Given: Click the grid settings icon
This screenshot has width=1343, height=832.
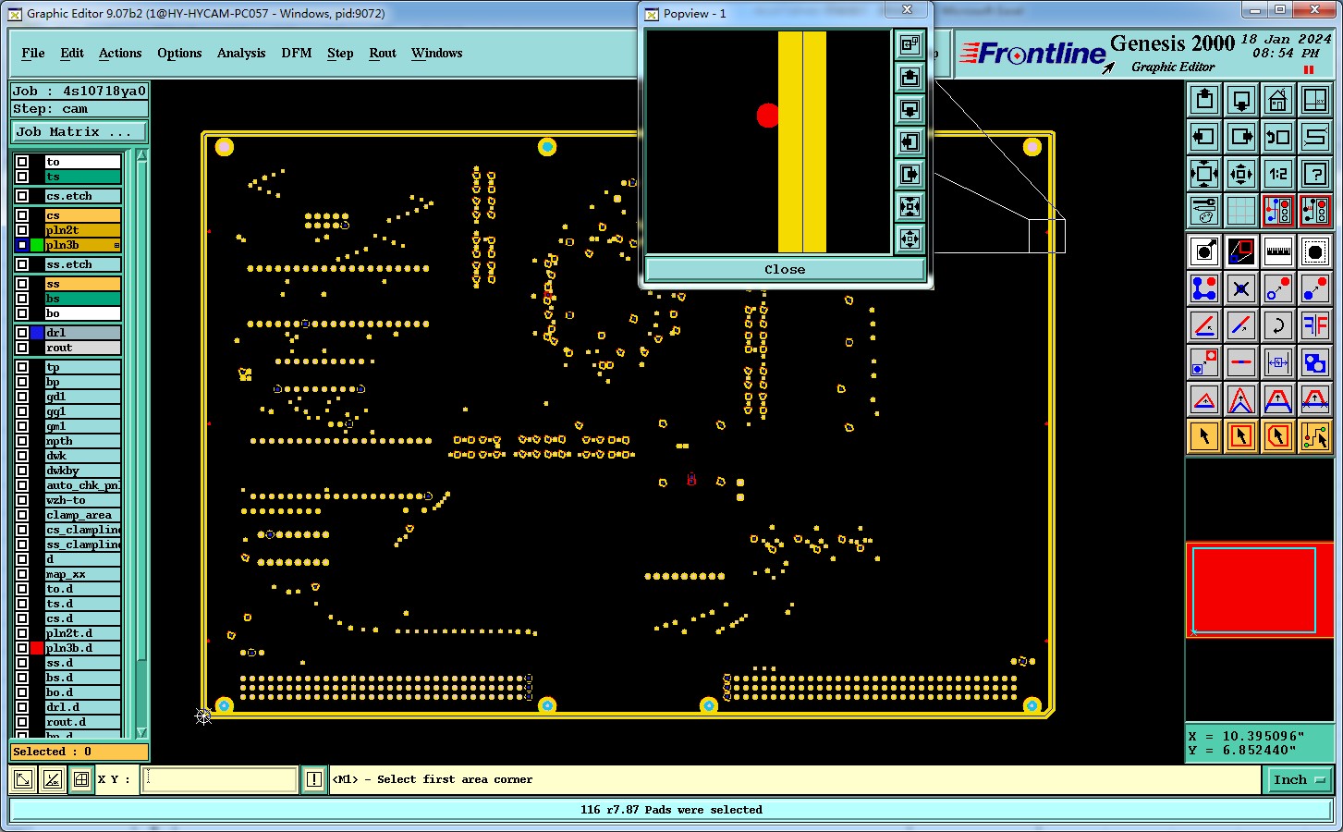Looking at the screenshot, I should 1240,210.
